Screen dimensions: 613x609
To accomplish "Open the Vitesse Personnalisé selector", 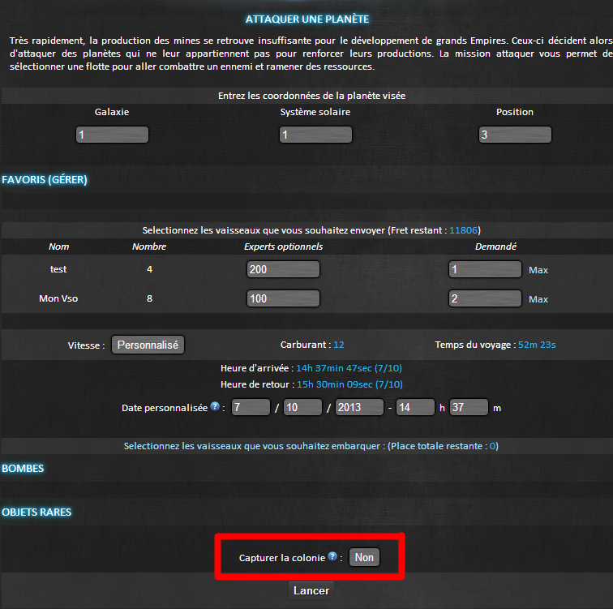I will [x=148, y=345].
